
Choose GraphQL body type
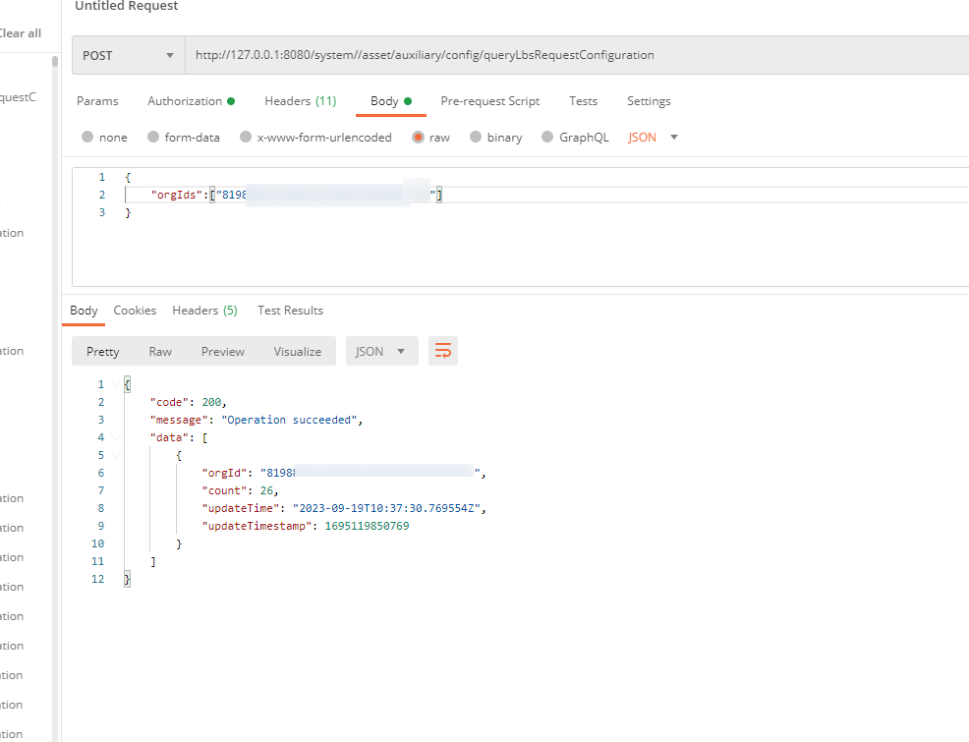click(548, 138)
